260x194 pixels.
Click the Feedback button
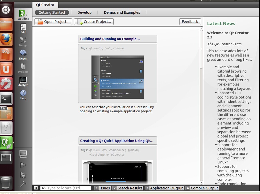[190, 22]
